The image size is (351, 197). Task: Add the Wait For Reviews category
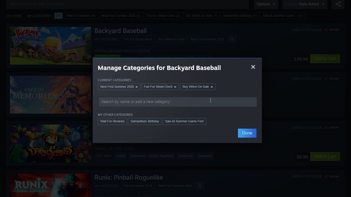coord(112,121)
